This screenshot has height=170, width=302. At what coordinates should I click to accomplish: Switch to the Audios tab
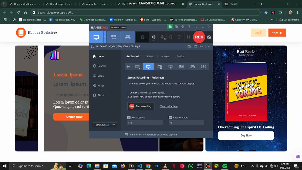180,57
